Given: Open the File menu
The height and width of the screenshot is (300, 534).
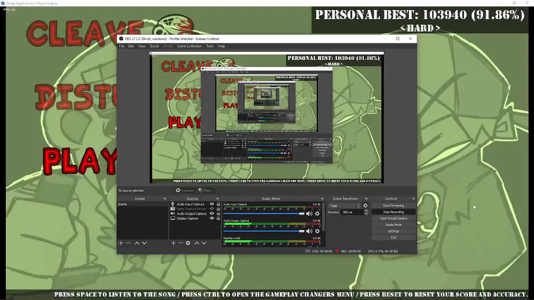Looking at the screenshot, I should click(122, 46).
